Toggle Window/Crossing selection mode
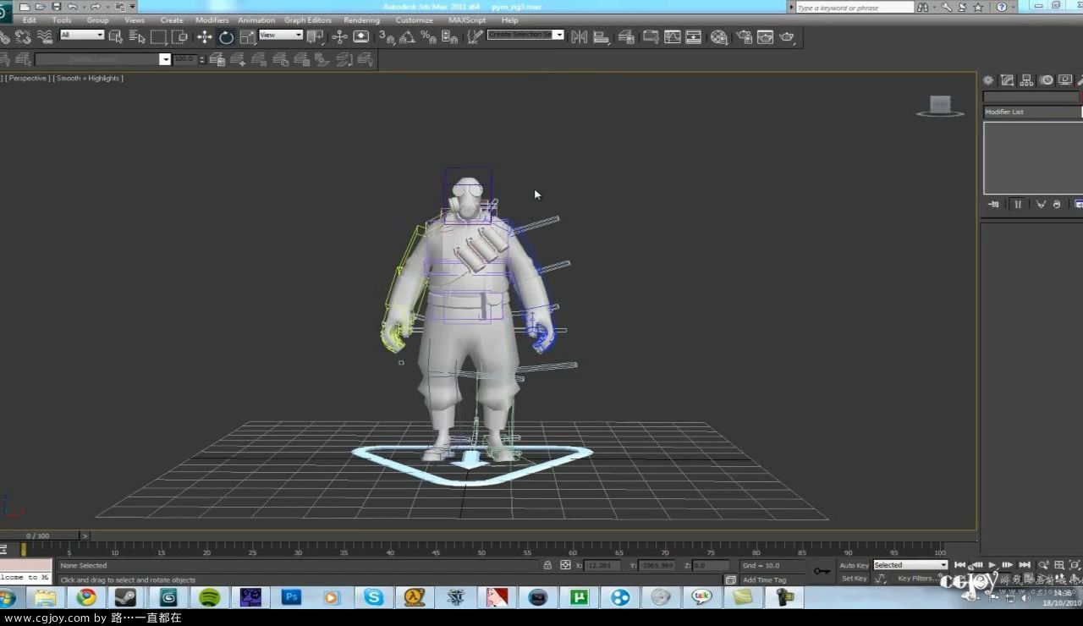 pos(180,36)
